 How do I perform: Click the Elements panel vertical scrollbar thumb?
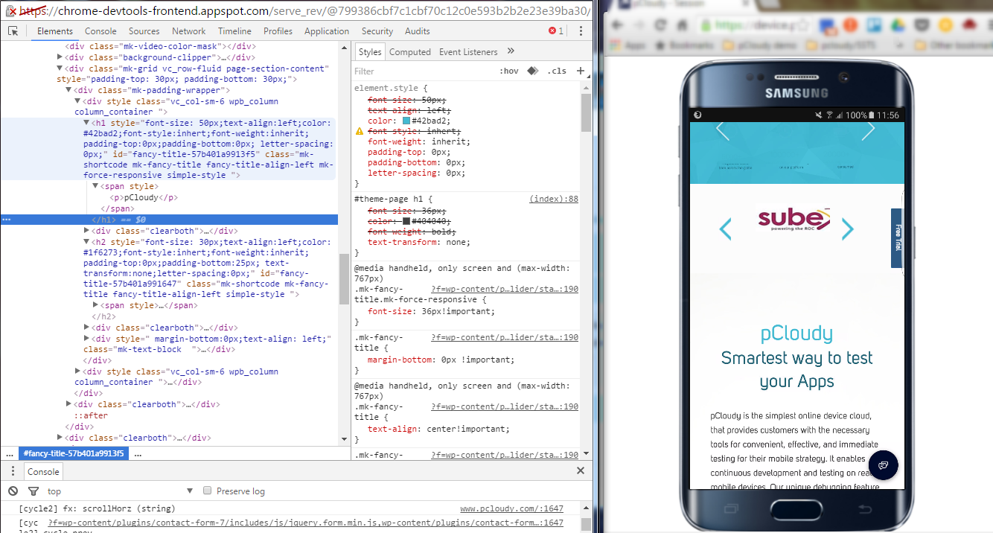tap(344, 279)
